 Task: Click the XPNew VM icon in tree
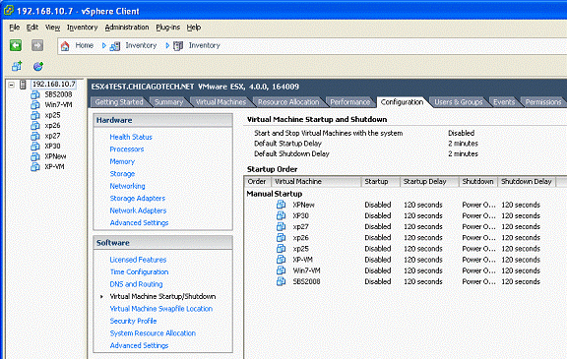point(35,156)
